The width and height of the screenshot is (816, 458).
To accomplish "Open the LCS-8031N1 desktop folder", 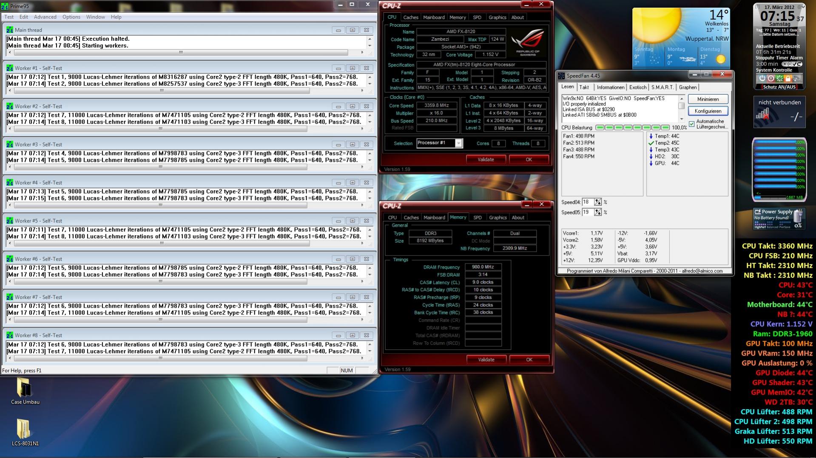I will (25, 432).
